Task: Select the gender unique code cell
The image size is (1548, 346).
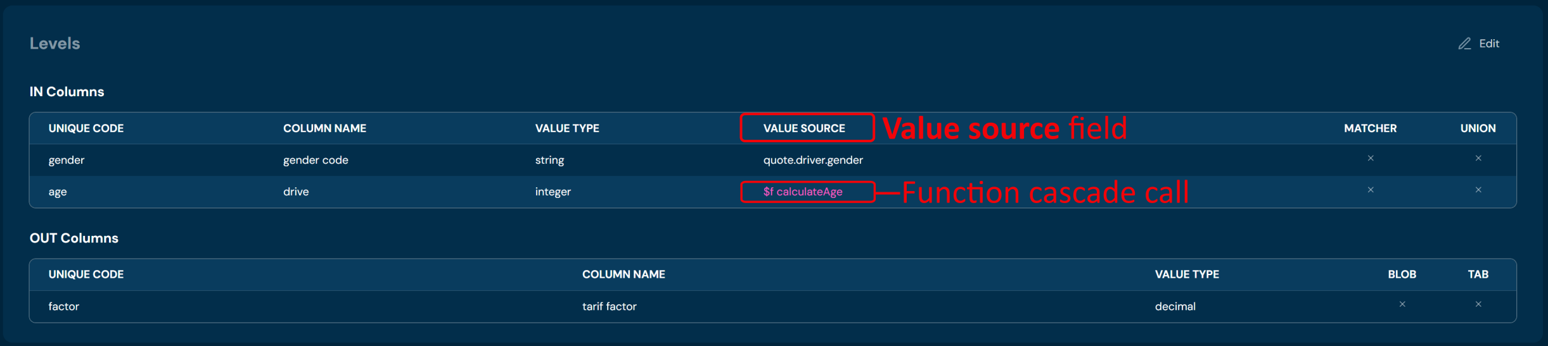Action: (67, 160)
